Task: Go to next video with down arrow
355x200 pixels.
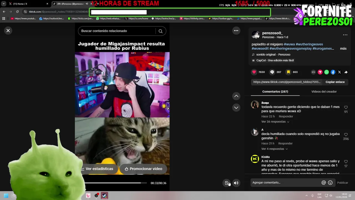Action: point(236,107)
